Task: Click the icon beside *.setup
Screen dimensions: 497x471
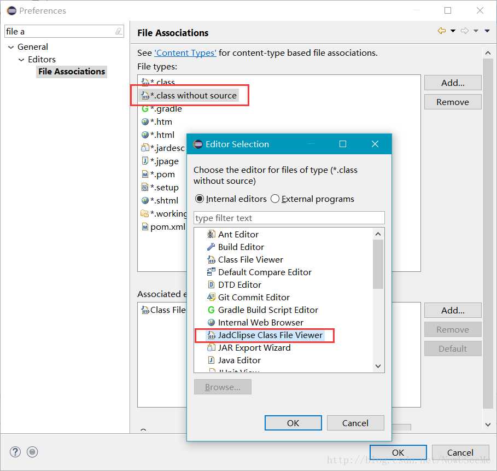Action: coord(145,187)
